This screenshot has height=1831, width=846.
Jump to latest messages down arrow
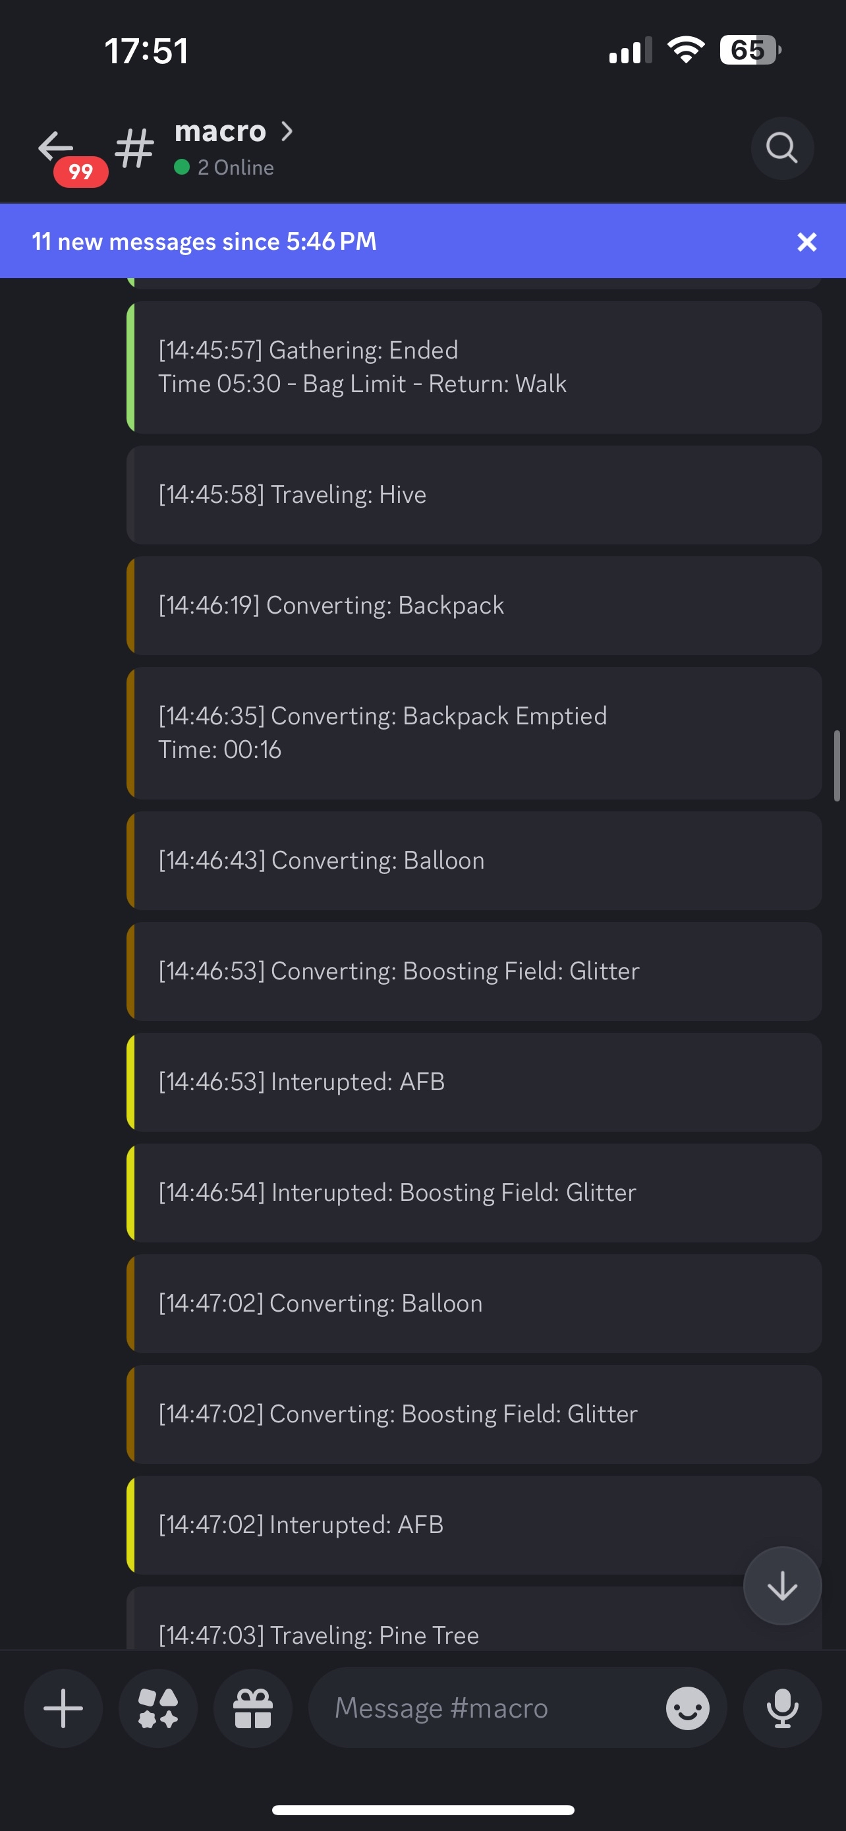click(781, 1586)
